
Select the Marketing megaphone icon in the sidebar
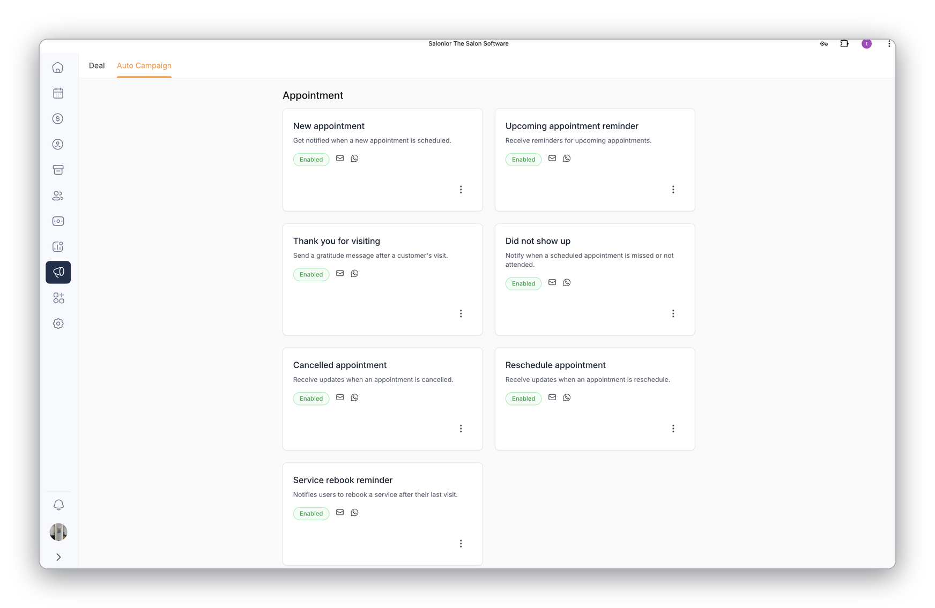point(58,272)
